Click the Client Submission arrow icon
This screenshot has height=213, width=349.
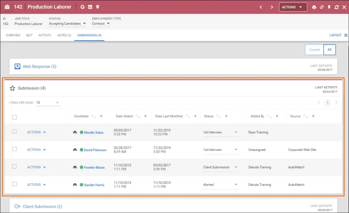coord(17,206)
